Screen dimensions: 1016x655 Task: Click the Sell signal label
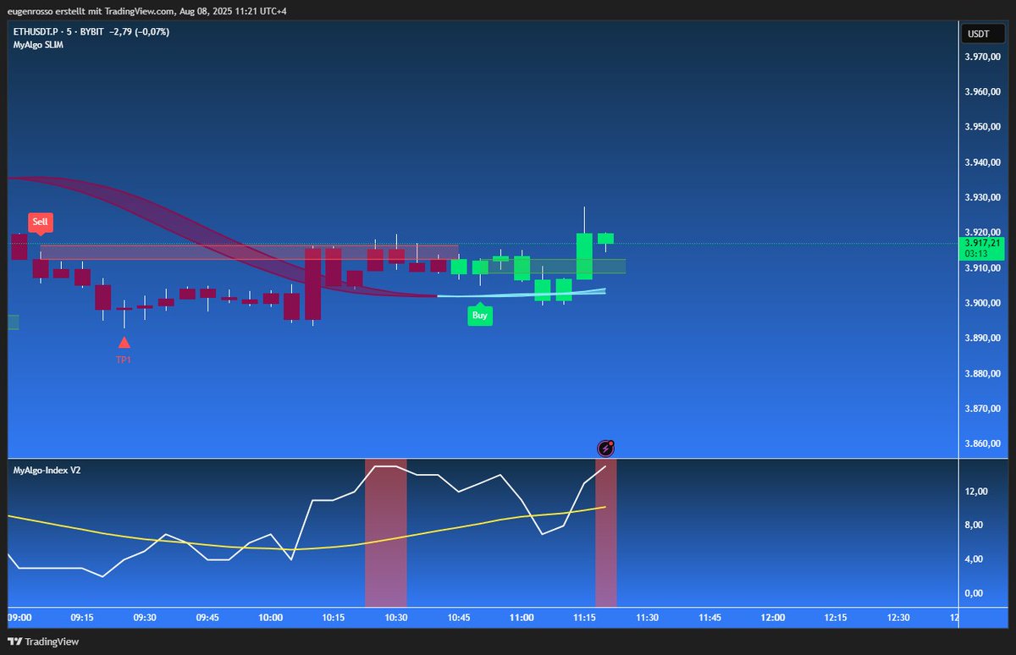pyautogui.click(x=40, y=223)
